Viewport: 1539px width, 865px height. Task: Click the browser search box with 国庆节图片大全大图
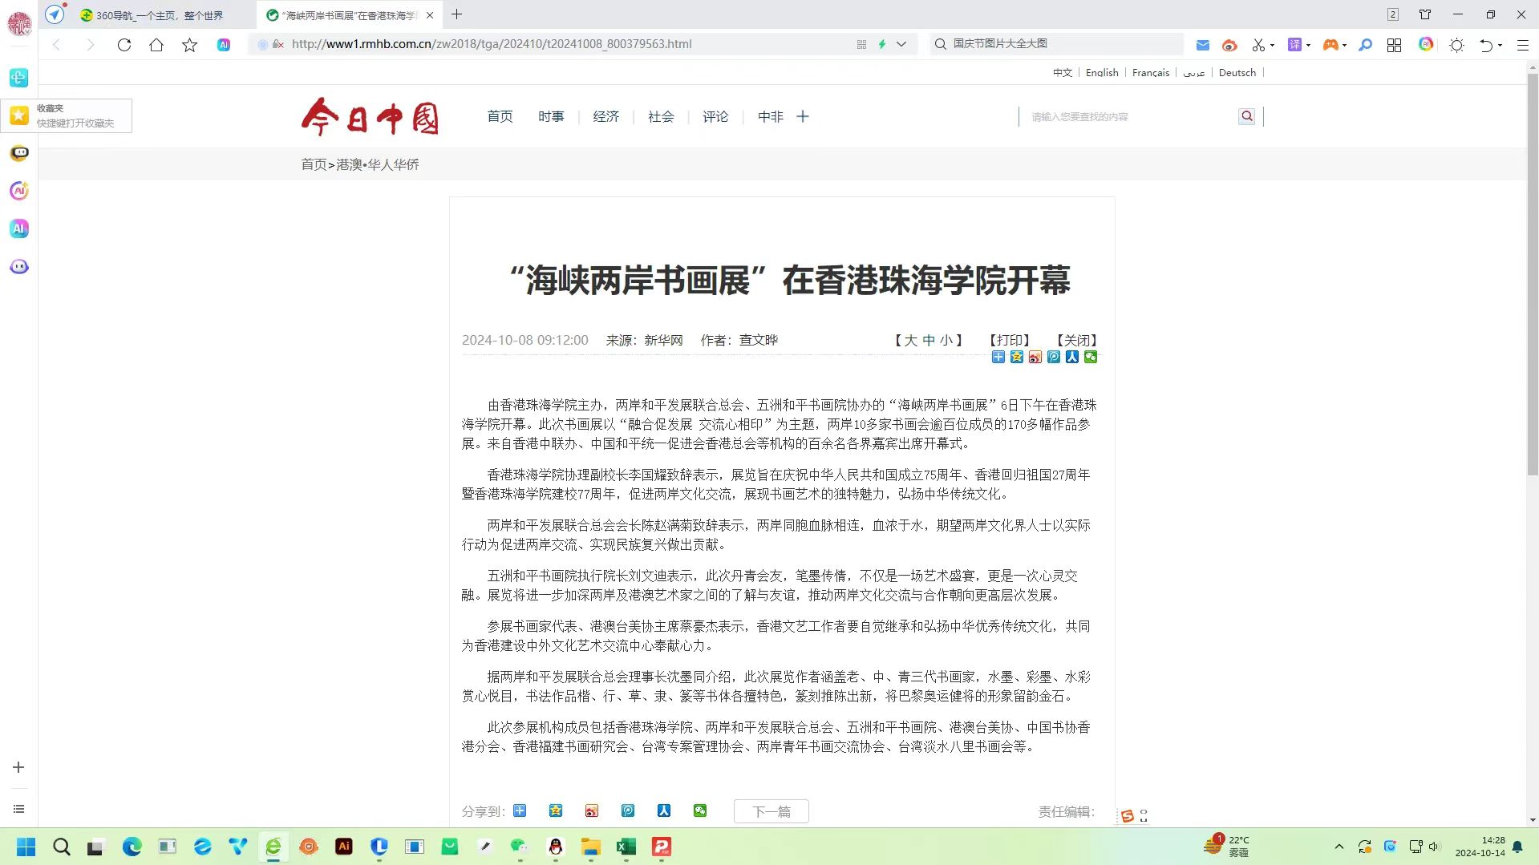point(1057,44)
